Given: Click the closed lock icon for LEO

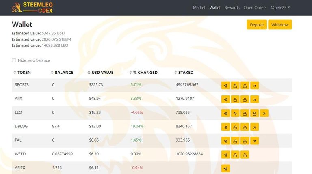Looking at the screenshot, I should tap(245, 113).
